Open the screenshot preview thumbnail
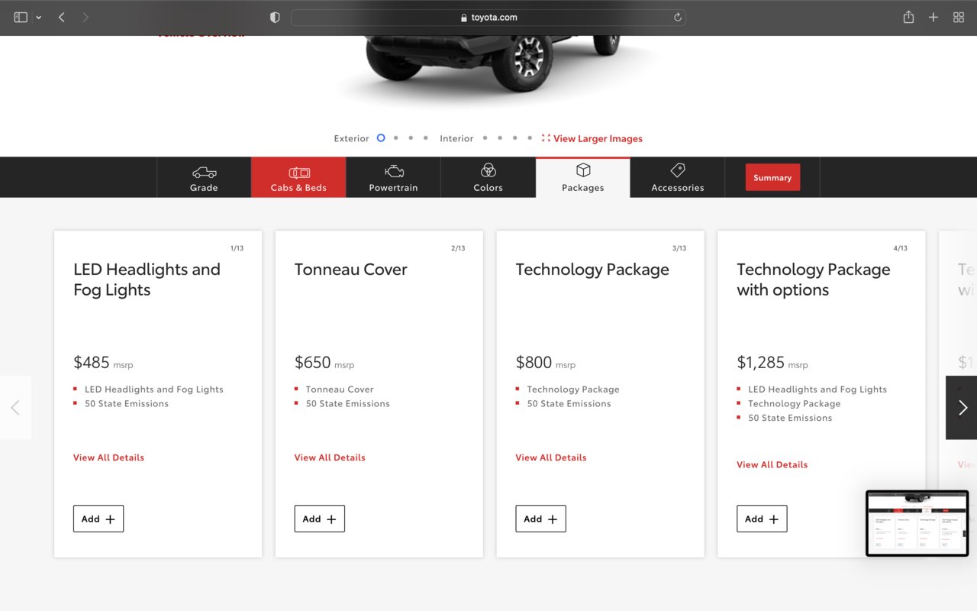Screen dimensions: 977x611 pyautogui.click(x=917, y=523)
